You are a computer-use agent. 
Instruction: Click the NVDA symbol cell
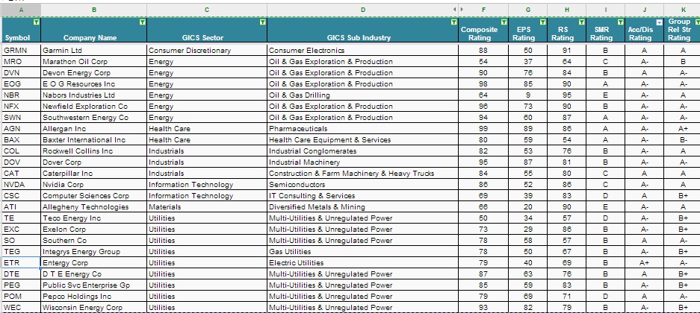(19, 184)
